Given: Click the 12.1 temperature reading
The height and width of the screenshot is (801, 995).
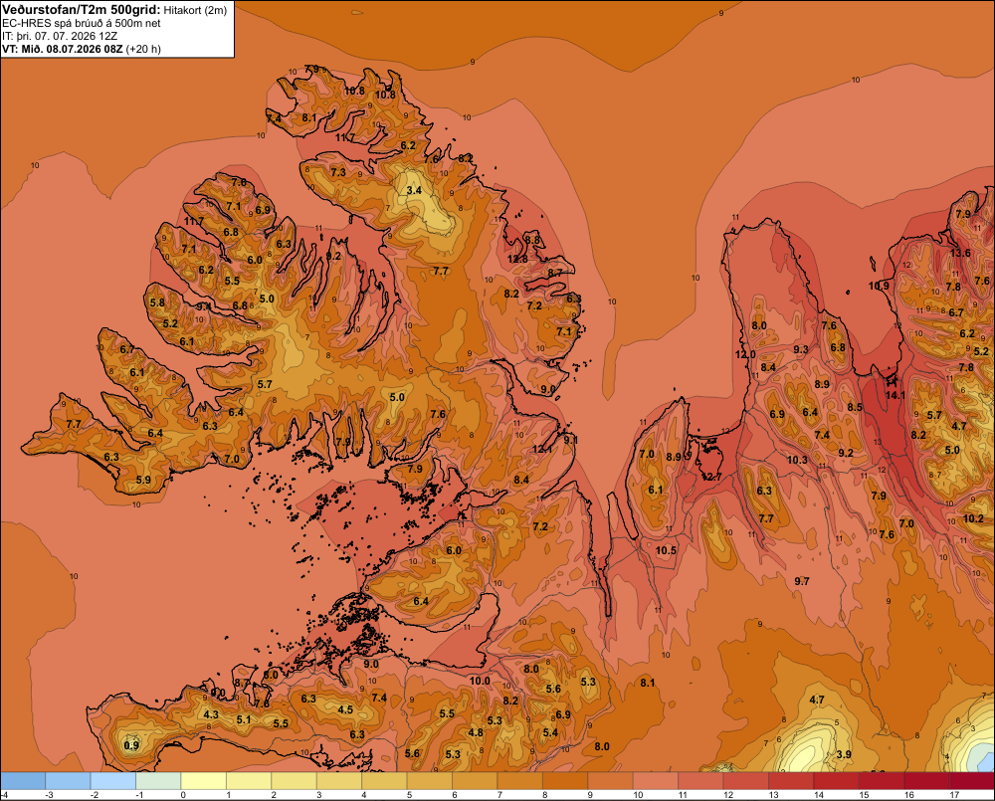Looking at the screenshot, I should tap(542, 449).
